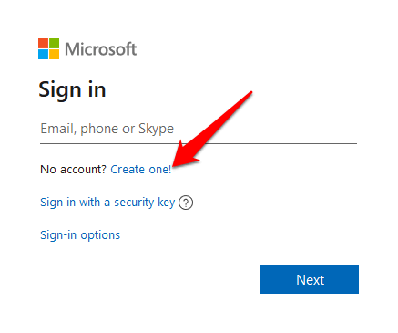Click the red square of Microsoft logo

click(43, 43)
